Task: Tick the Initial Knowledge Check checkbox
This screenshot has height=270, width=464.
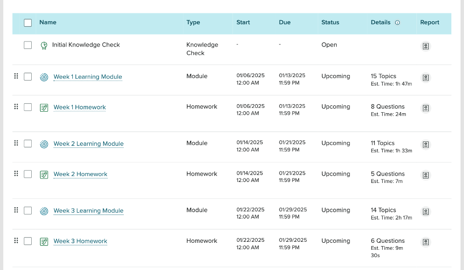Action: tap(28, 45)
